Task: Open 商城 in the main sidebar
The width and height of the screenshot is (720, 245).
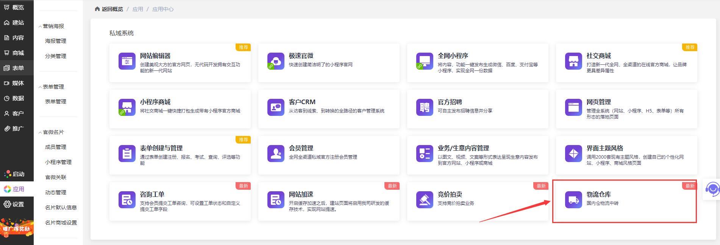Action: coord(17,53)
